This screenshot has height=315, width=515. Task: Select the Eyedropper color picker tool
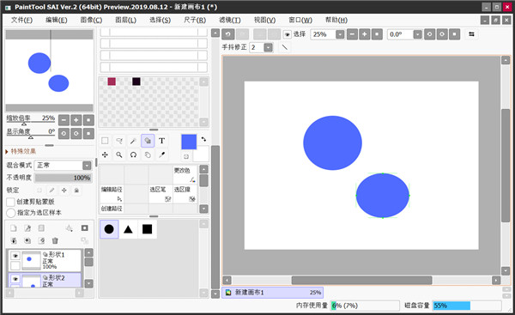point(161,154)
